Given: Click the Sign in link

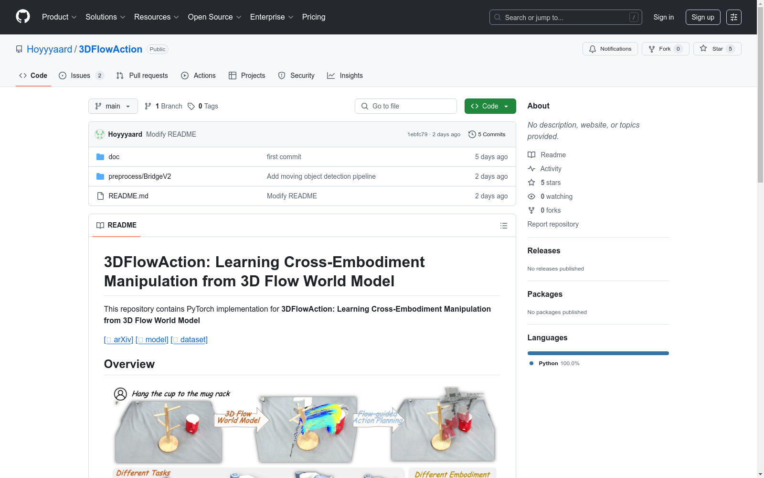Looking at the screenshot, I should coord(664,17).
